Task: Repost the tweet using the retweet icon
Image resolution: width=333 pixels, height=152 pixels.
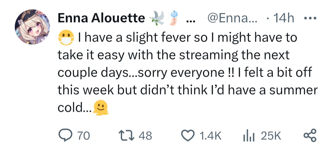Action: click(127, 136)
